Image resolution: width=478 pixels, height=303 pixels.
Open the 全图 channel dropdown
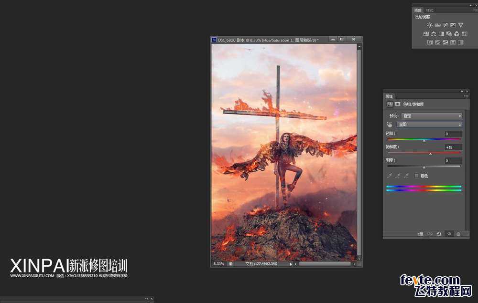click(x=429, y=125)
